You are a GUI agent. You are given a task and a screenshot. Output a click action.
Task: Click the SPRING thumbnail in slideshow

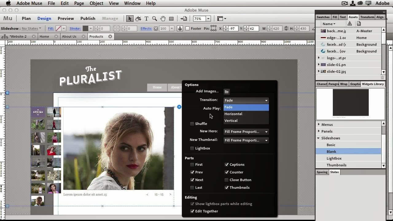(38, 112)
